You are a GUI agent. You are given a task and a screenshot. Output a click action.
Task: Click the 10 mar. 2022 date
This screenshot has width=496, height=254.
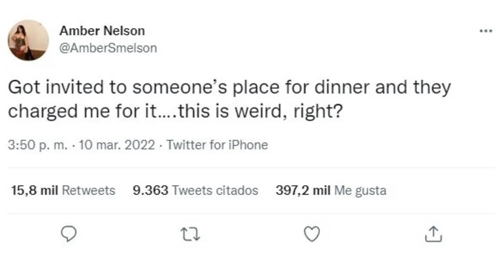tap(117, 145)
